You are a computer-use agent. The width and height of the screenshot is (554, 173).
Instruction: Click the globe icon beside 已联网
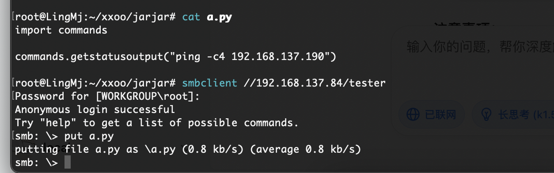(413, 115)
